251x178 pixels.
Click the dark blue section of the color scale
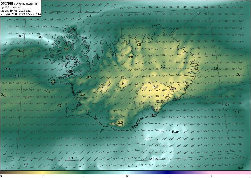pyautogui.click(x=168, y=172)
